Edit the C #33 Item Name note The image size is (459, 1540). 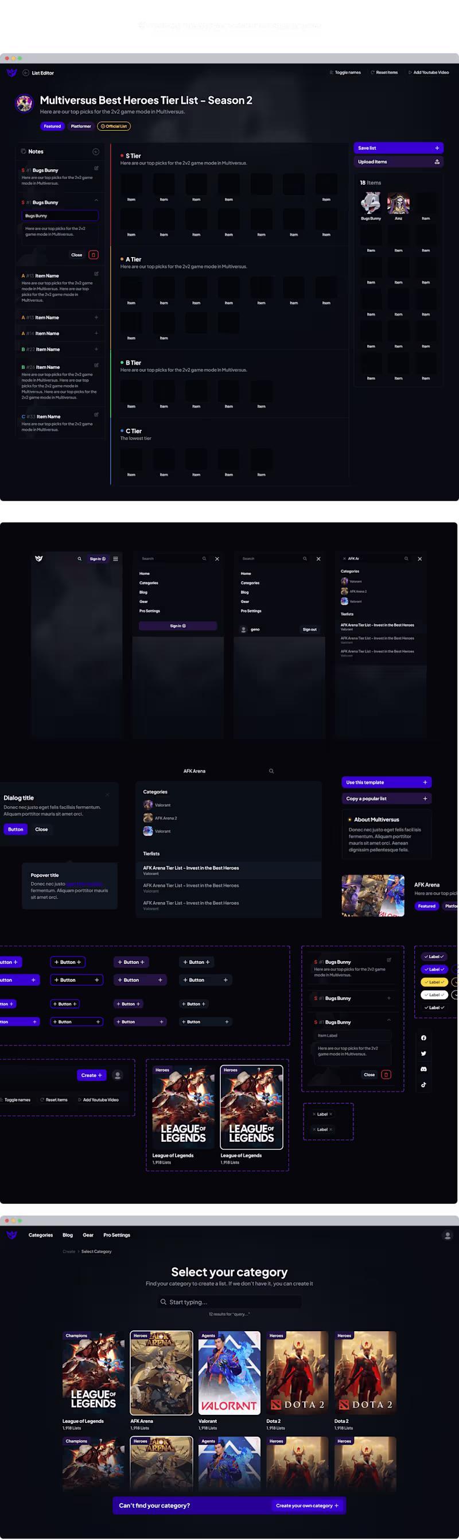96,415
